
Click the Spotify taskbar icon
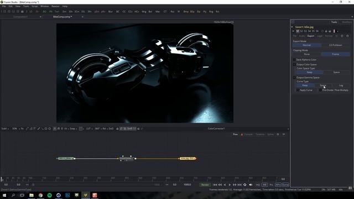[x=49, y=195]
